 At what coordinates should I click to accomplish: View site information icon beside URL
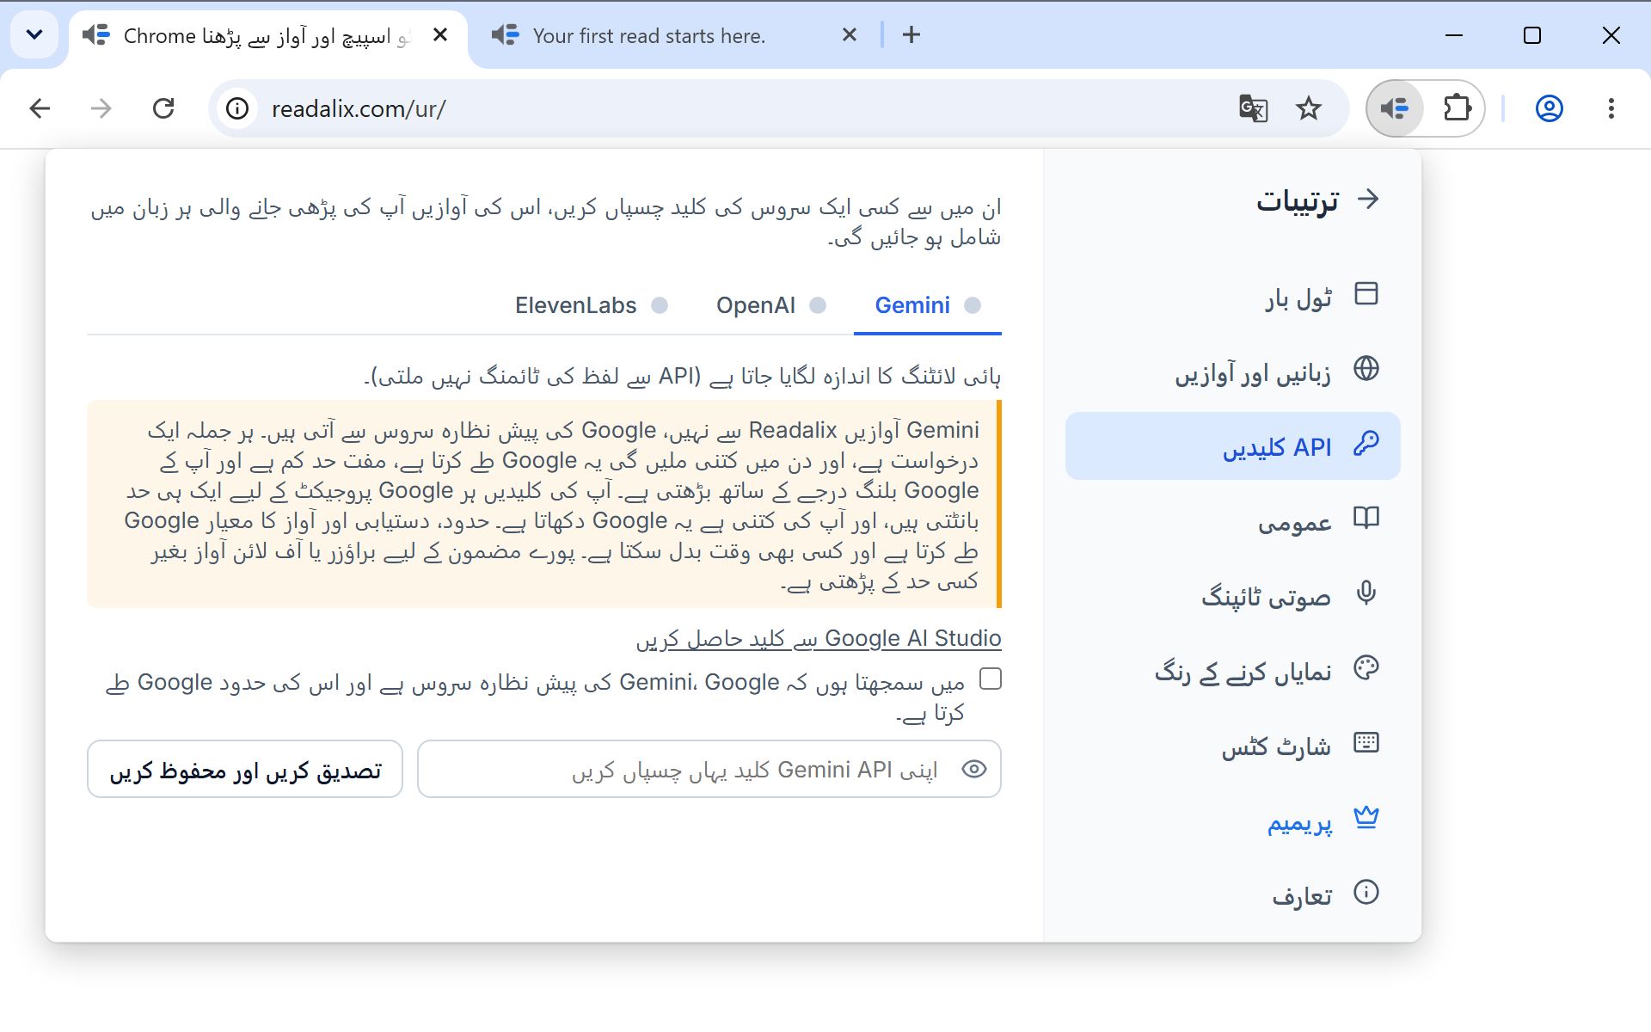pyautogui.click(x=237, y=108)
